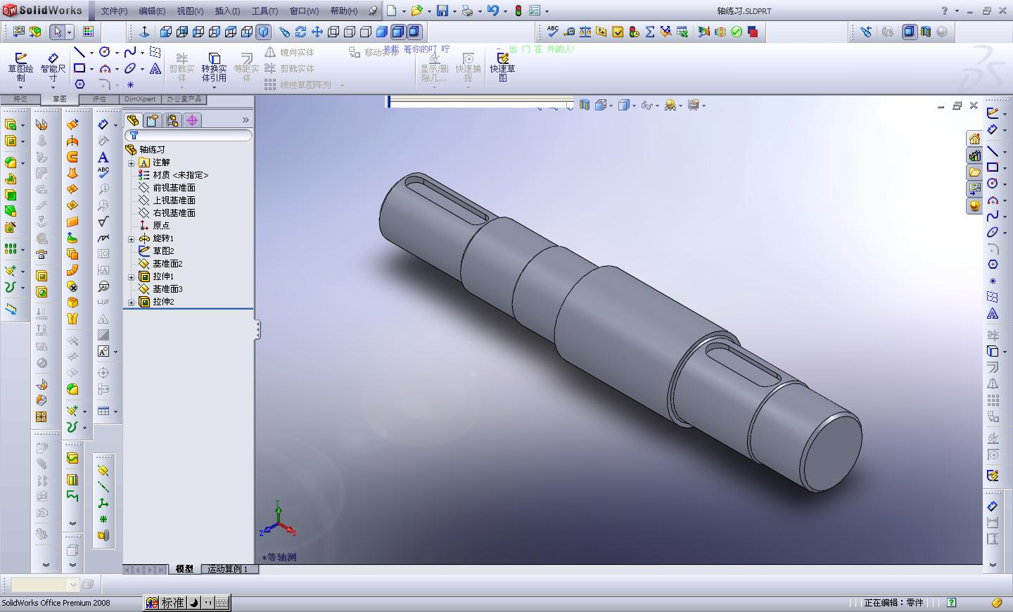Viewport: 1013px width, 612px height.
Task: Switch to the 特征 features tab
Action: tap(20, 99)
